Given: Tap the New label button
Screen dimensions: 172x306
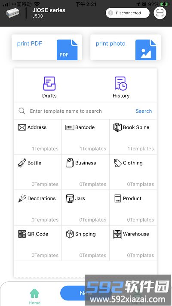Looking at the screenshot, I should (x=86, y=293).
